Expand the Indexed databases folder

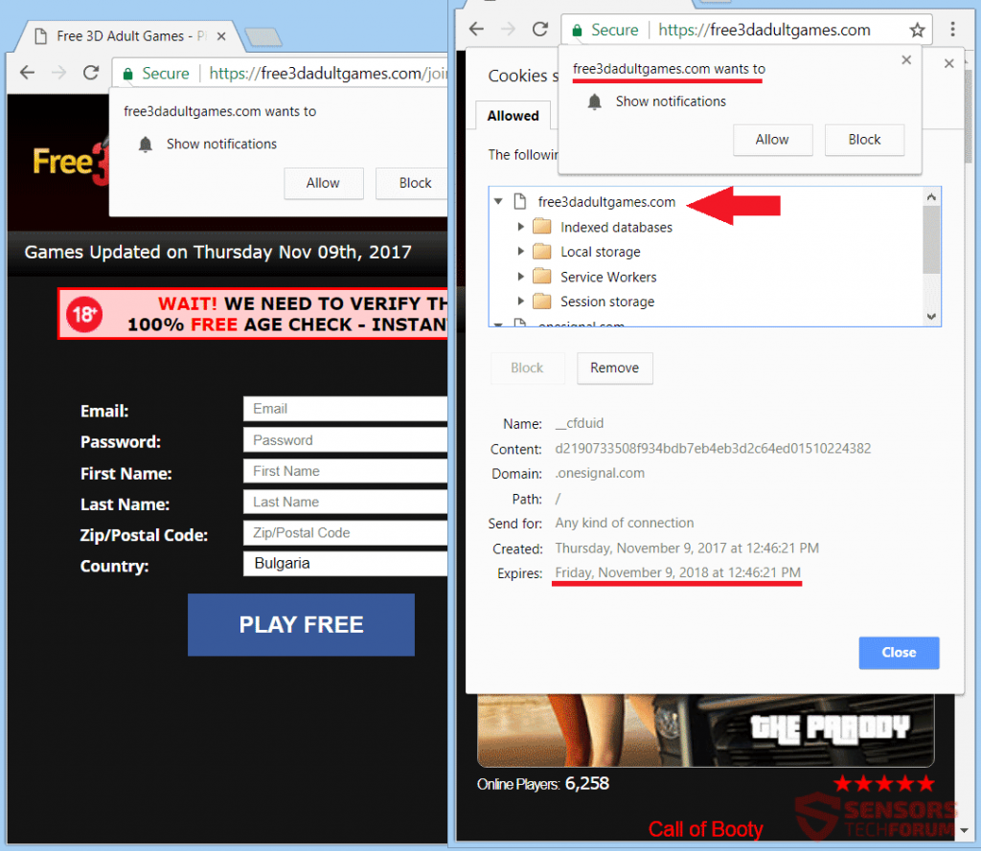coord(521,227)
